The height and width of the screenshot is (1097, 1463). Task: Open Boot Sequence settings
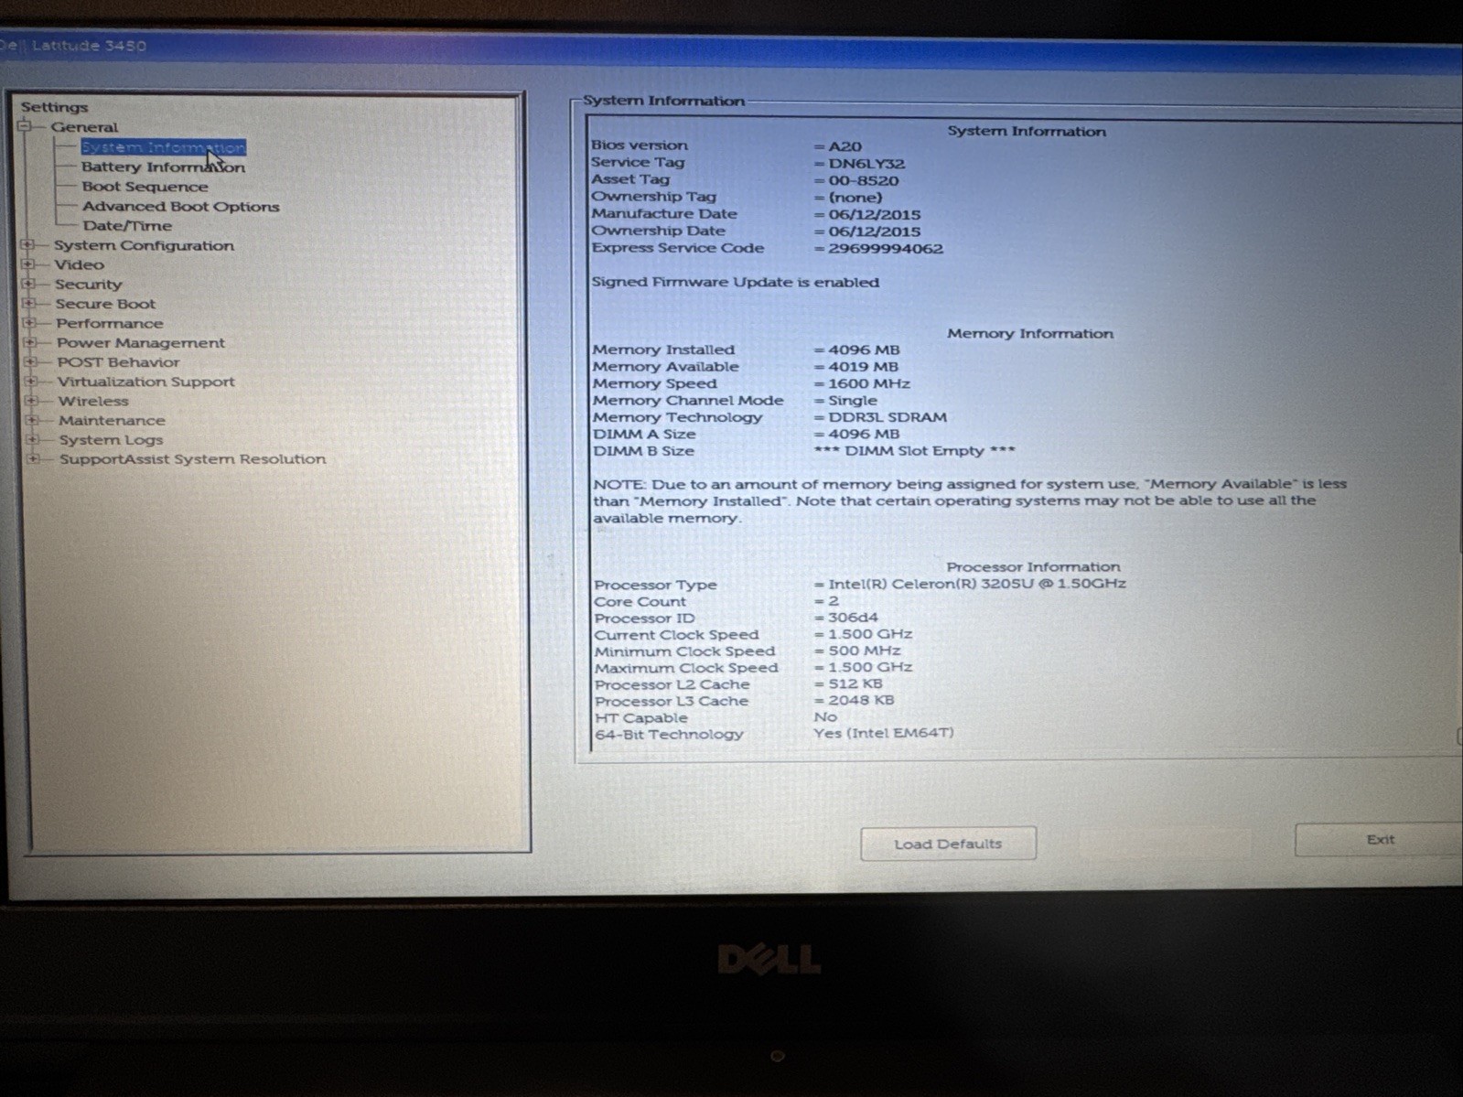(145, 187)
